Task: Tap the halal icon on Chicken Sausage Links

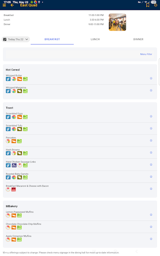Action: pyautogui.click(x=14, y=165)
